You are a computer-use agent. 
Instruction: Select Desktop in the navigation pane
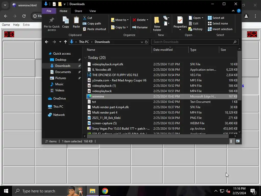pos(61,60)
